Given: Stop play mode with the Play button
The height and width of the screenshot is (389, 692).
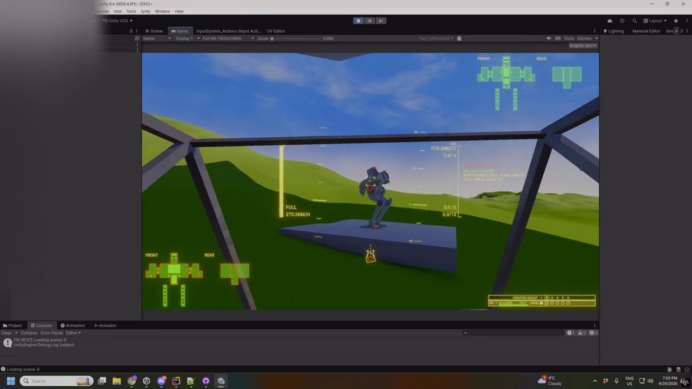Looking at the screenshot, I should pos(358,21).
